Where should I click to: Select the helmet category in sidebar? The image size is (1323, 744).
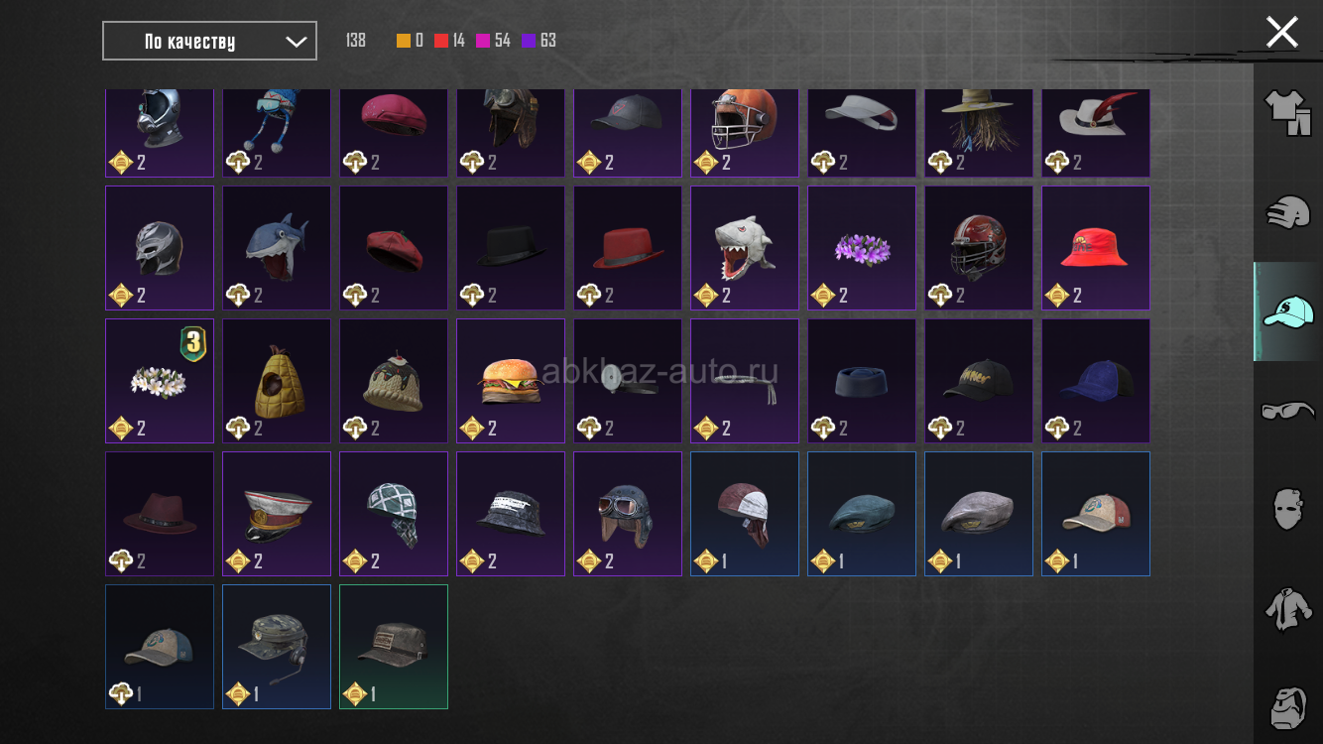coord(1287,212)
